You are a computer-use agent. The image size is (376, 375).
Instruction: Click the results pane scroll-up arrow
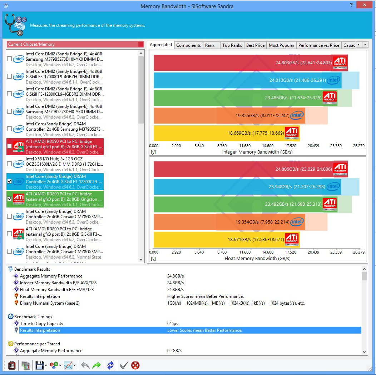[x=364, y=269]
